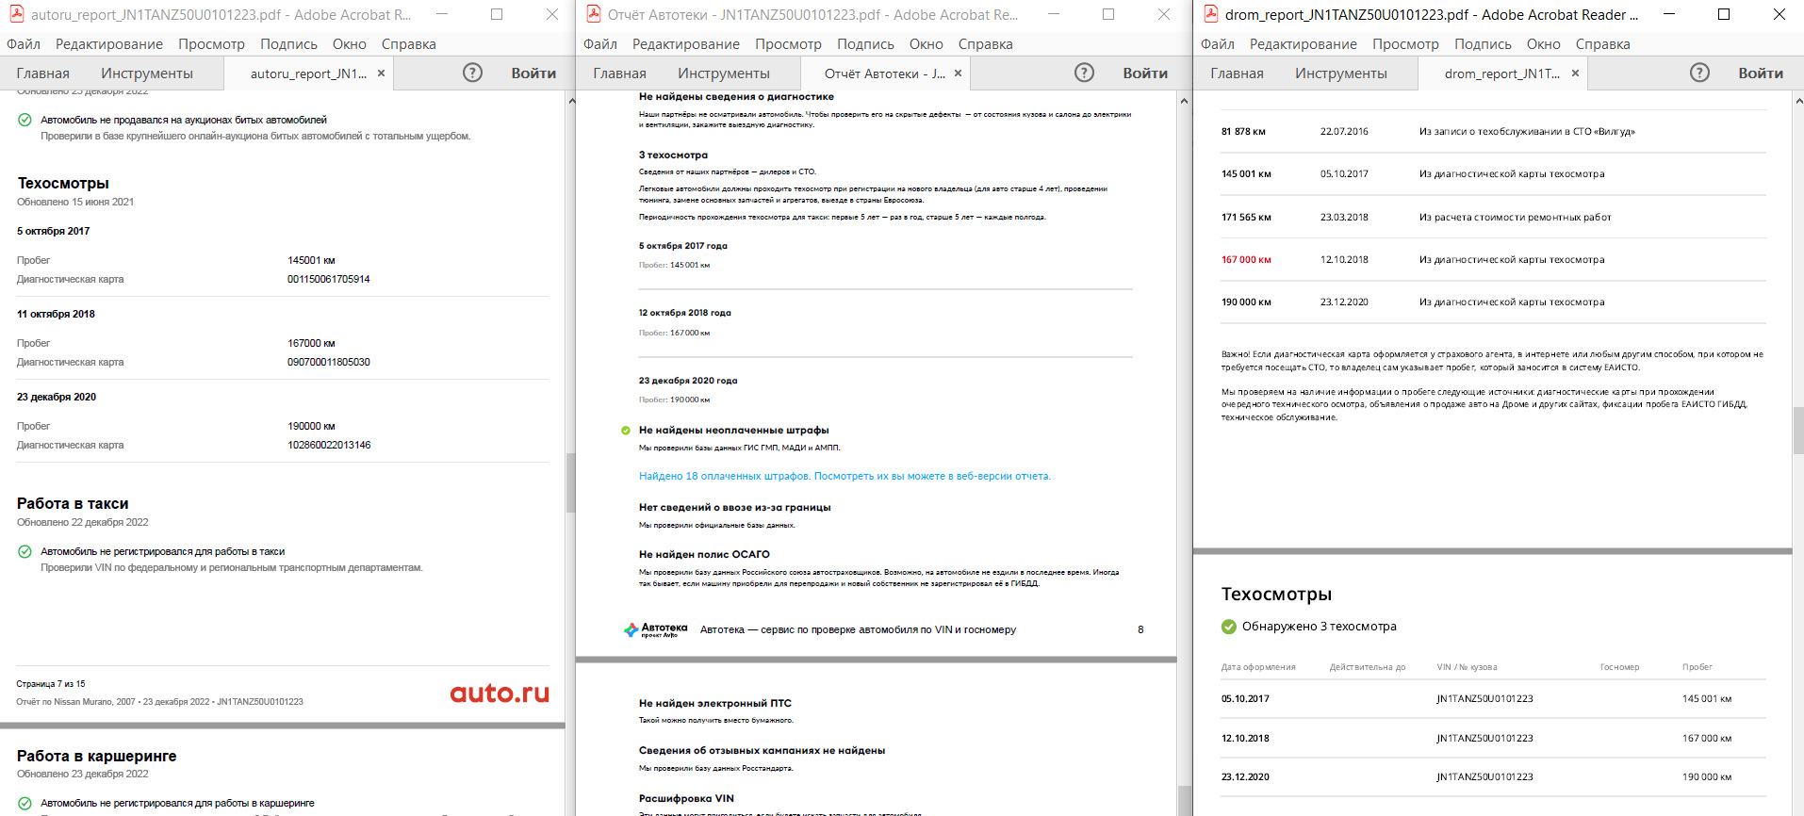Switch to Инструменты tab in Отчёт Автотеки window

pos(724,73)
